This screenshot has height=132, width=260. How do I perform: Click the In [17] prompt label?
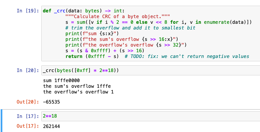pos(28,116)
